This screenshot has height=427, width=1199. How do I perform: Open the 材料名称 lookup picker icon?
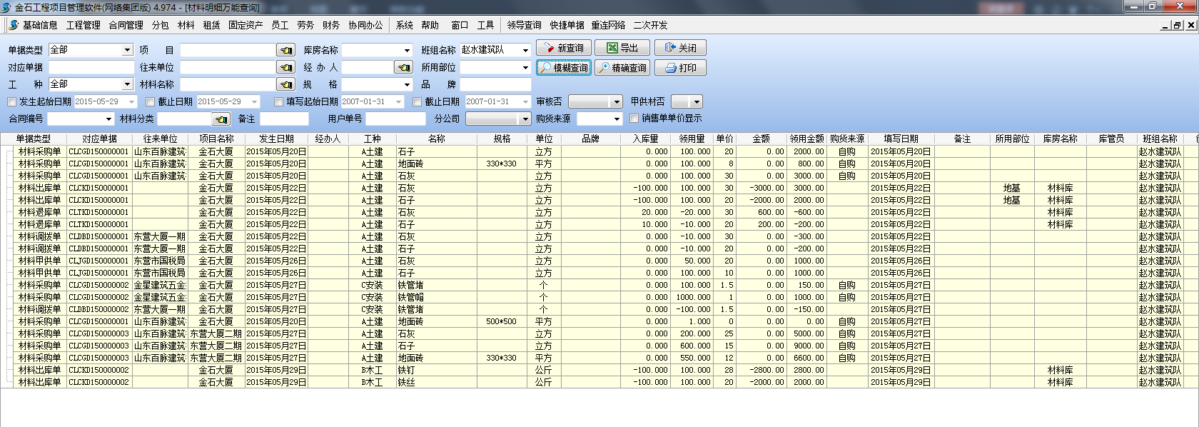pos(285,84)
